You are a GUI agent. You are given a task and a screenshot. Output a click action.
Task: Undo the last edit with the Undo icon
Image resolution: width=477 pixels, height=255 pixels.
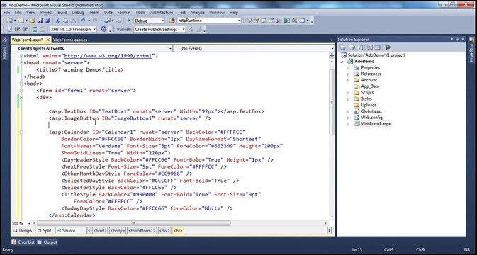83,21
